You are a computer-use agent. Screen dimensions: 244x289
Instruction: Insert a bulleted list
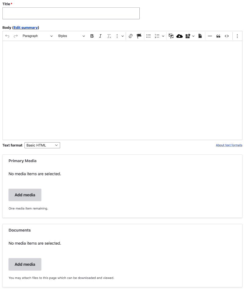click(149, 36)
